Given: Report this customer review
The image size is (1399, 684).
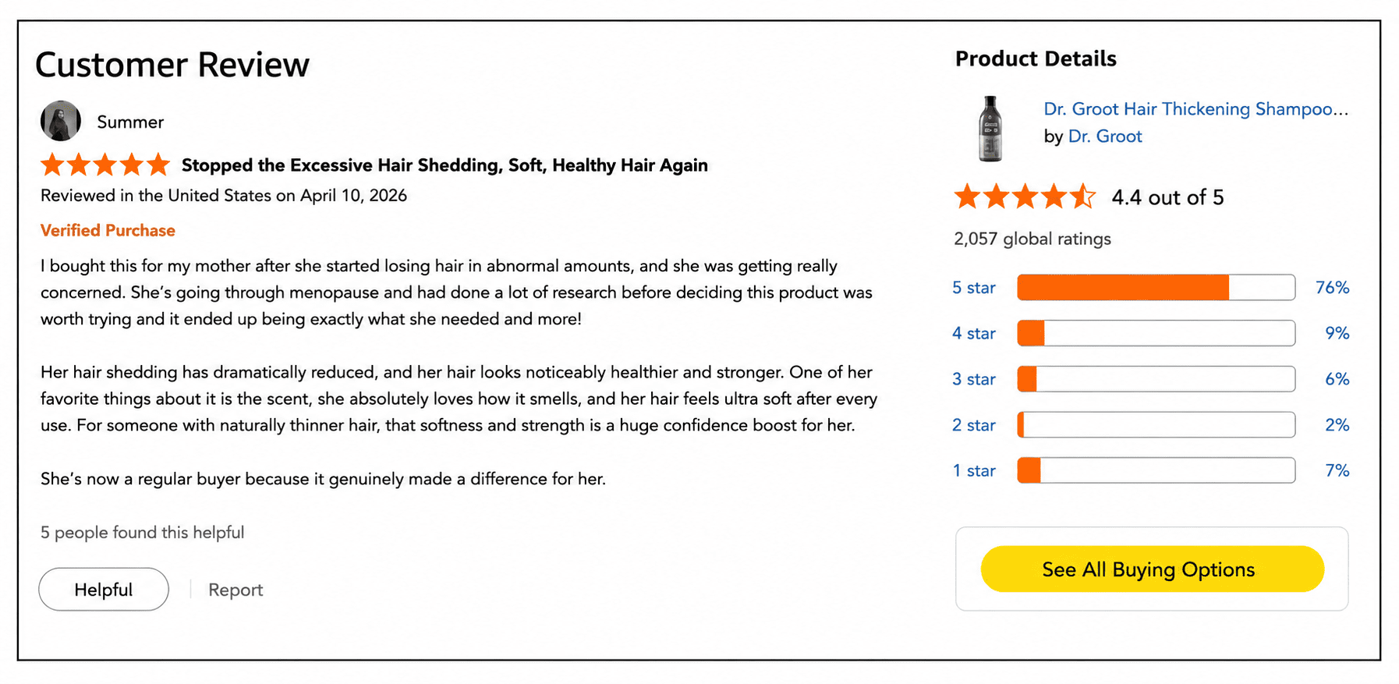Looking at the screenshot, I should 236,590.
